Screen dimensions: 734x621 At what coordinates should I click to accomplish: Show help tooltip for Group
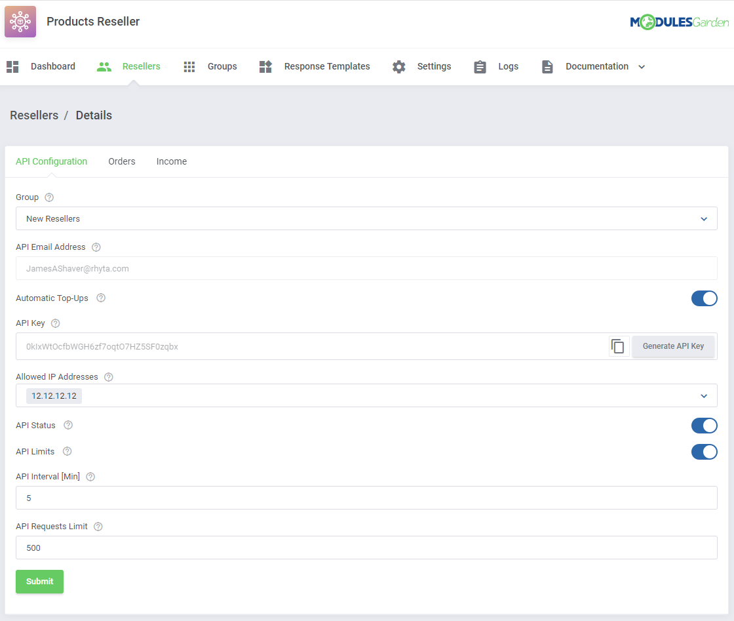coord(49,197)
